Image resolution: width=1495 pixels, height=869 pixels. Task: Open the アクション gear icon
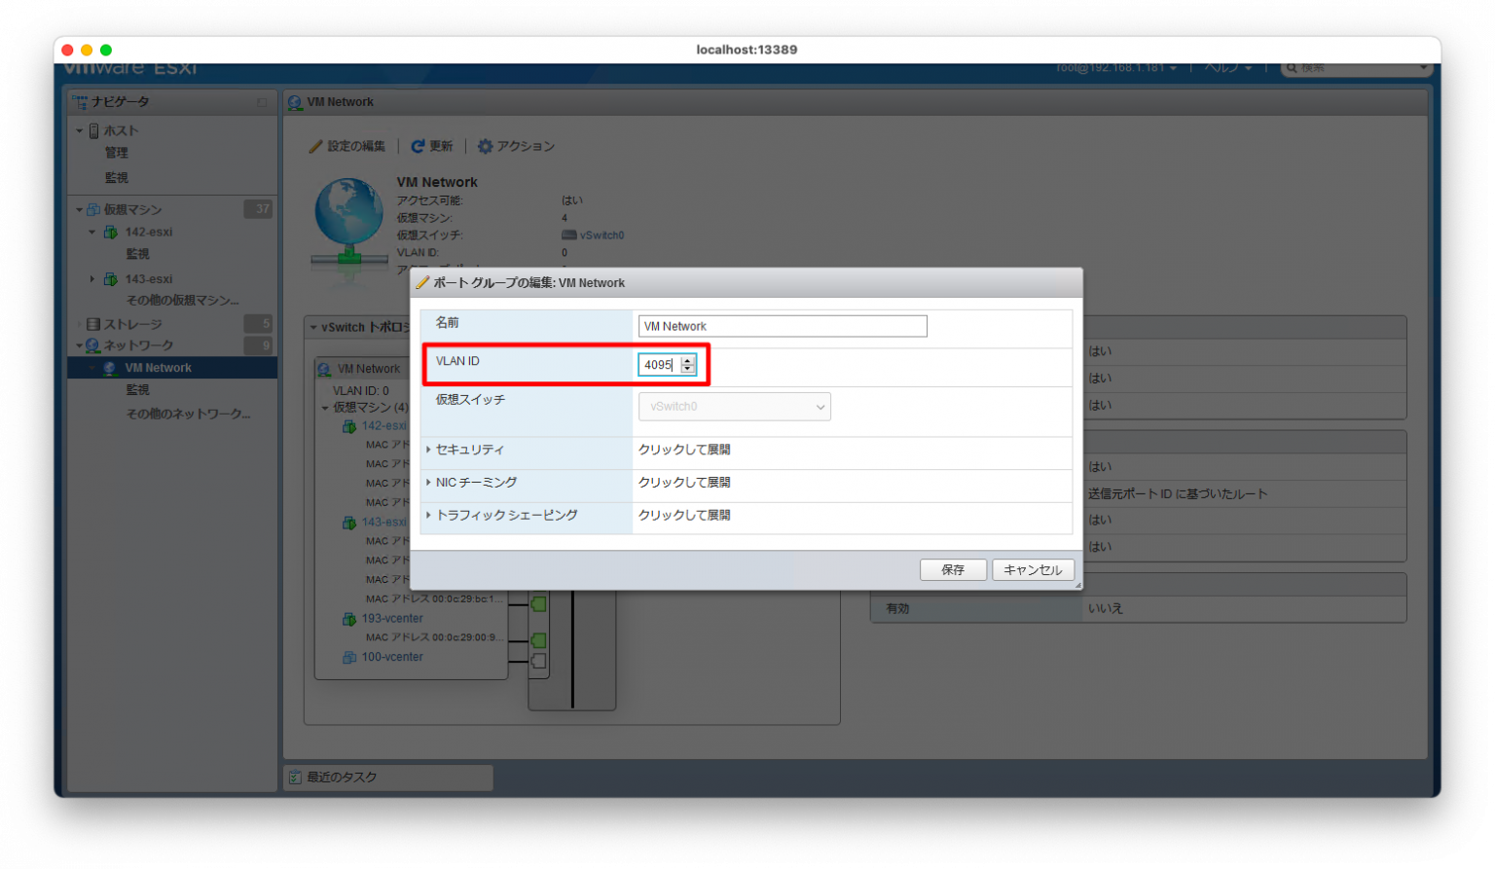tap(486, 146)
